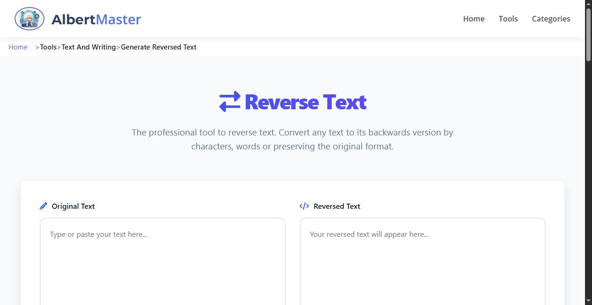The image size is (592, 305).
Task: Click the </> icon in the output panel header
Action: (303, 206)
